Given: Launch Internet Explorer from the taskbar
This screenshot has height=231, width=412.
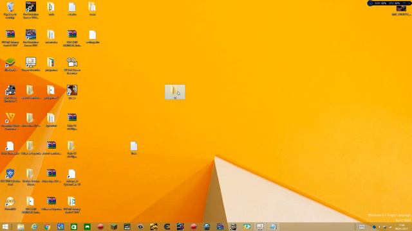Looking at the screenshot, I should click(34, 227).
